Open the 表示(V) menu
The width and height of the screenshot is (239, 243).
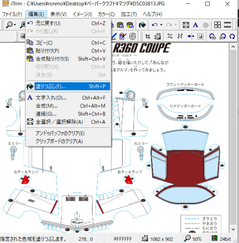tap(58, 14)
